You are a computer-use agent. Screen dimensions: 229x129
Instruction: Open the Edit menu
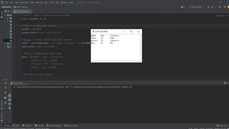point(11,3)
